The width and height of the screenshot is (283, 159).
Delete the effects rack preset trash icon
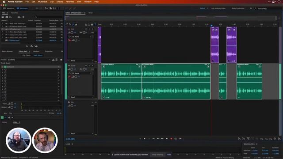pos(57,60)
